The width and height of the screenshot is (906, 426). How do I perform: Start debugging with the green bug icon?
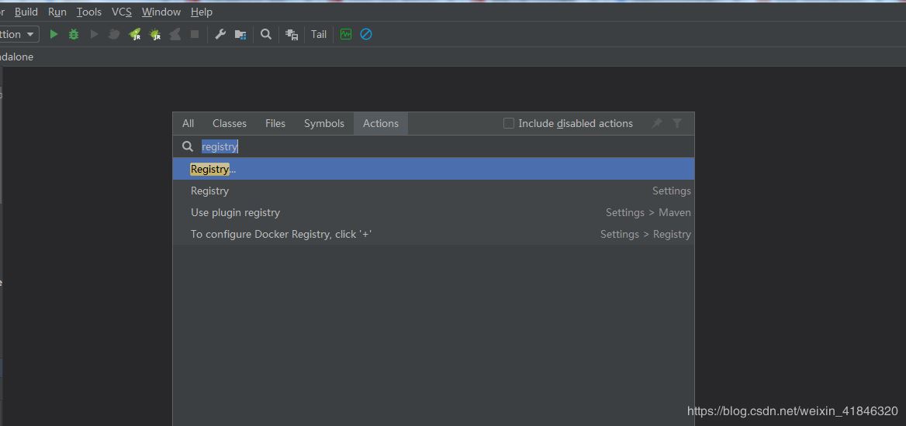click(x=74, y=34)
